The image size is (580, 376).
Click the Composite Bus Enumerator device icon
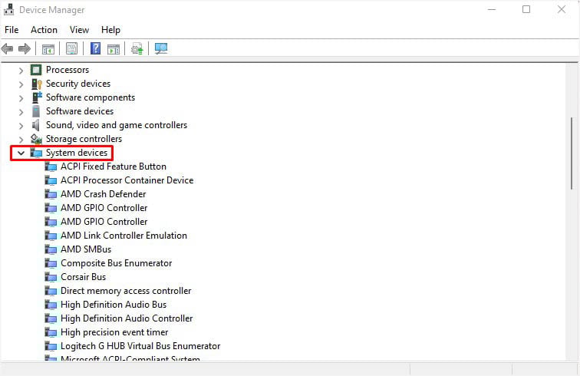[x=51, y=263]
